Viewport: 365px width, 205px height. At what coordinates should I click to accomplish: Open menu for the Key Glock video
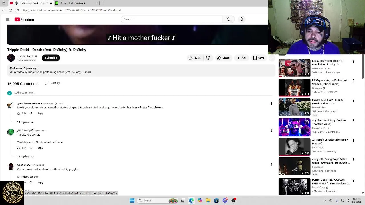pyautogui.click(x=353, y=61)
